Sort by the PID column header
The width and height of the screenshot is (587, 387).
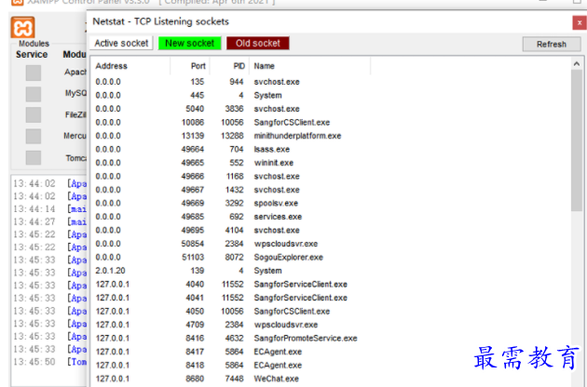[x=229, y=66]
